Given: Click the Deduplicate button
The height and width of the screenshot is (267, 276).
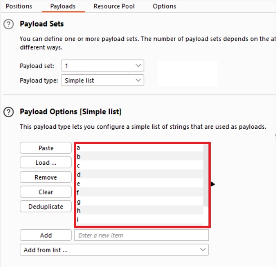Looking at the screenshot, I should pyautogui.click(x=45, y=207).
